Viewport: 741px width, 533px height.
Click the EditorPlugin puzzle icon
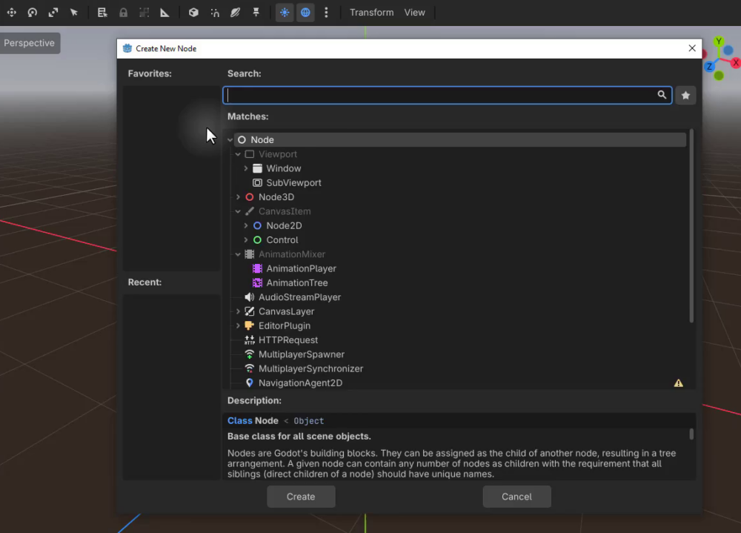pyautogui.click(x=250, y=326)
